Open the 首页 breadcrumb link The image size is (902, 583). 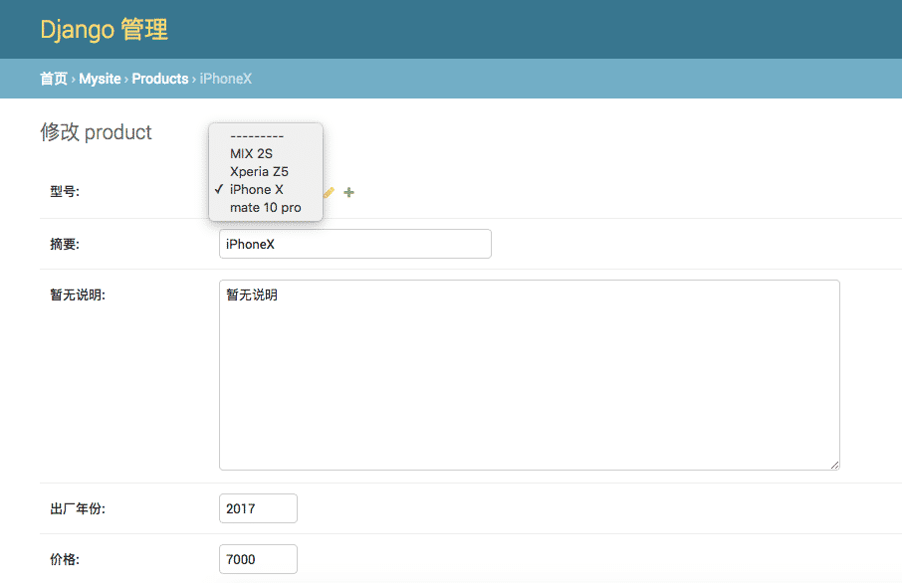[x=54, y=79]
